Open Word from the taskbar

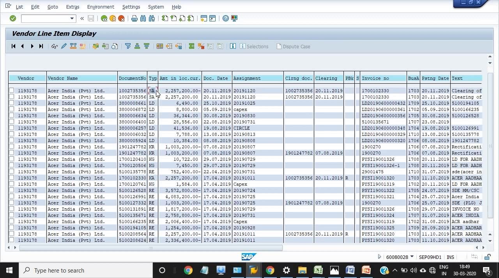pos(350,270)
